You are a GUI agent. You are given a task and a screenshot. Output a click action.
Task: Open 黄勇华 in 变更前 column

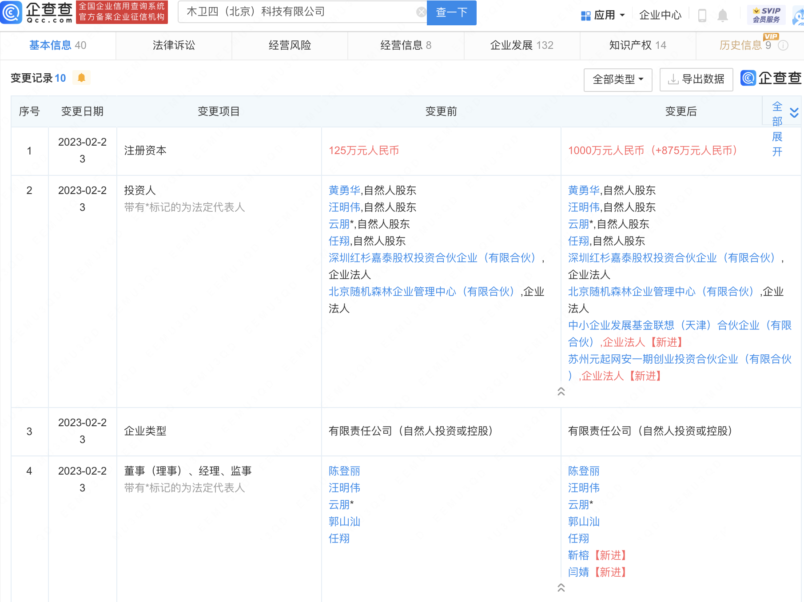pos(344,190)
